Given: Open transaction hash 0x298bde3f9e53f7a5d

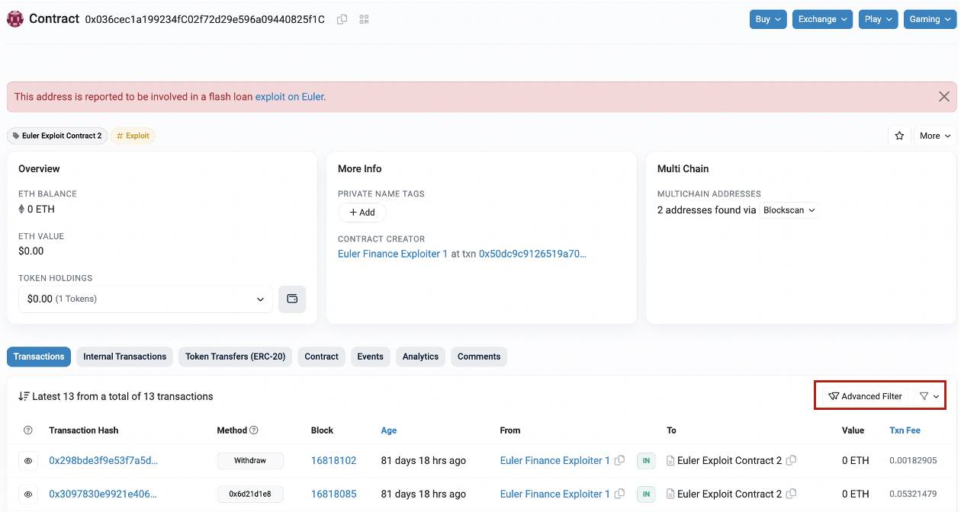Looking at the screenshot, I should tap(104, 460).
